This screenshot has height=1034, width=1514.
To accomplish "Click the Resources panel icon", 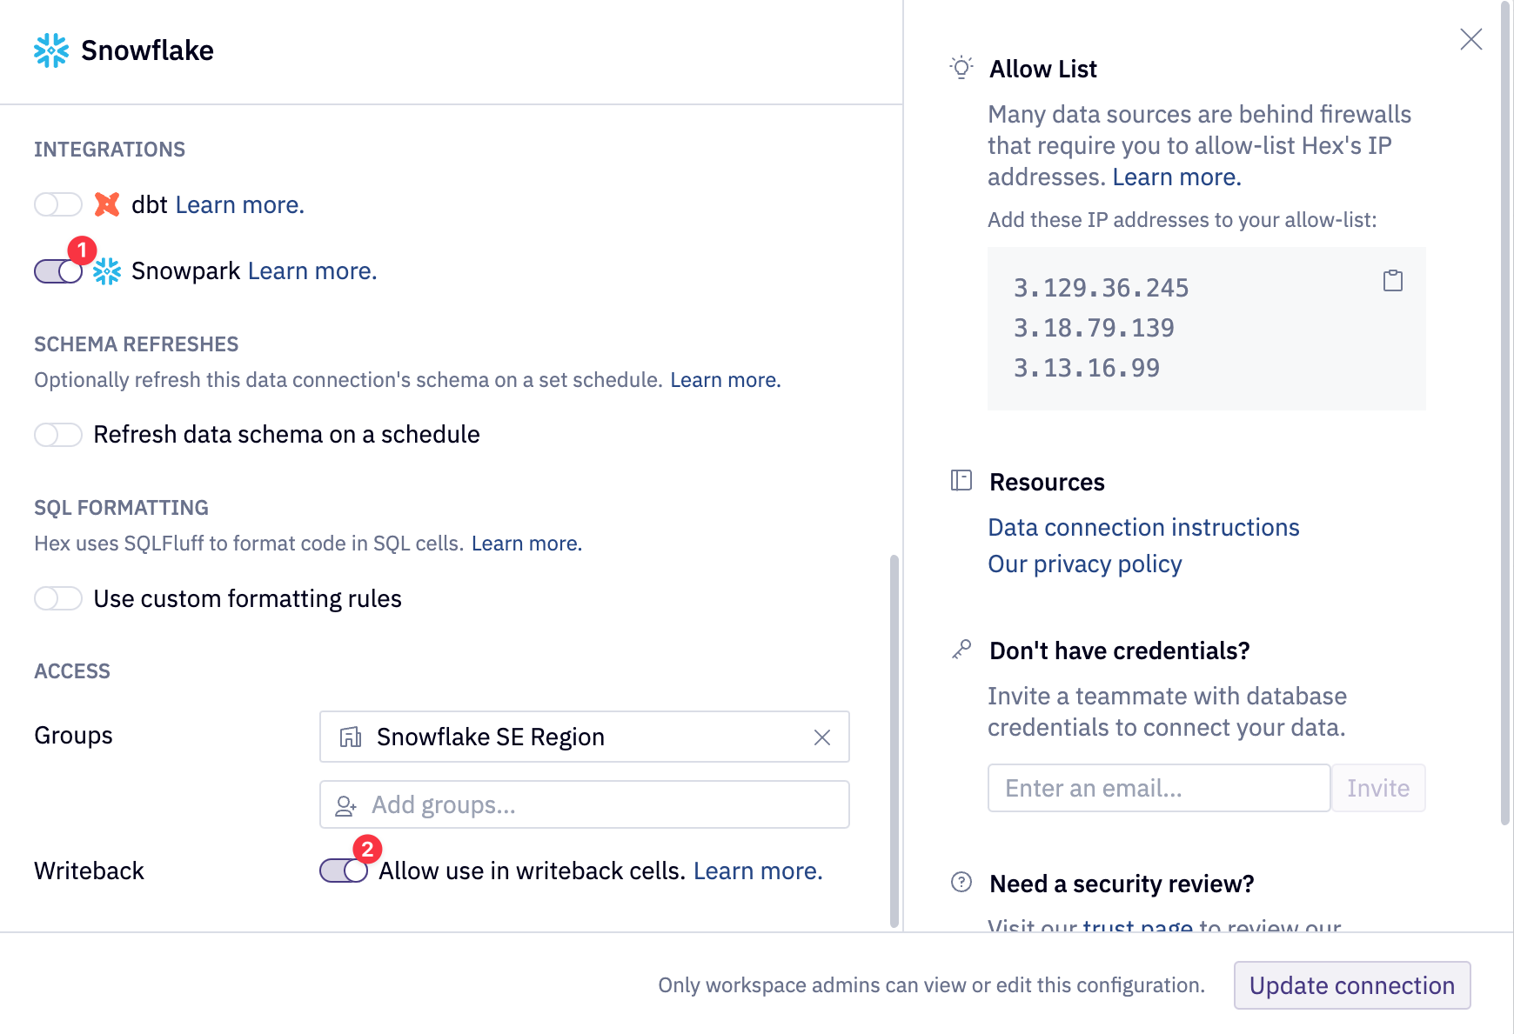I will (961, 480).
